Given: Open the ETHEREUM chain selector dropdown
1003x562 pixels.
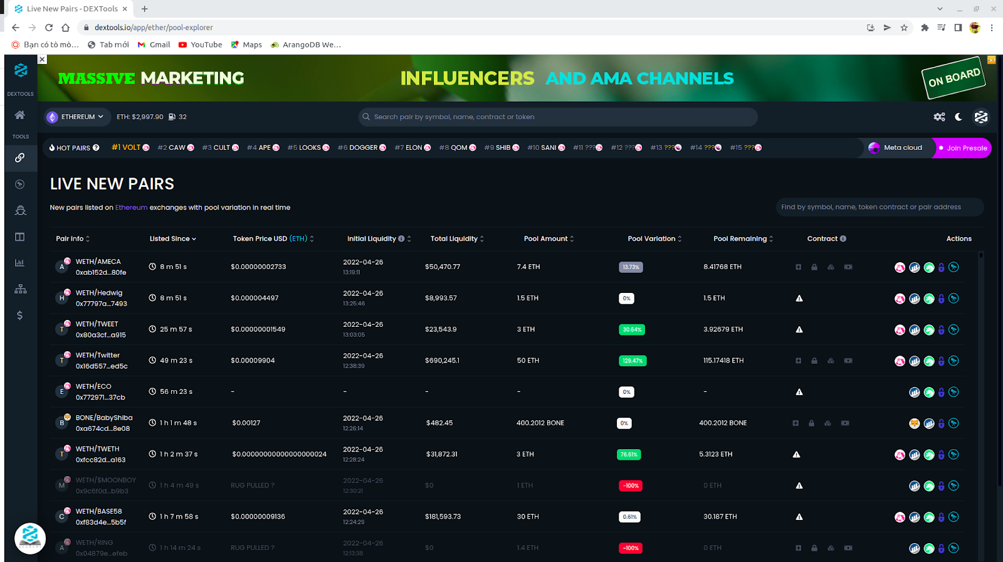Looking at the screenshot, I should pyautogui.click(x=77, y=117).
